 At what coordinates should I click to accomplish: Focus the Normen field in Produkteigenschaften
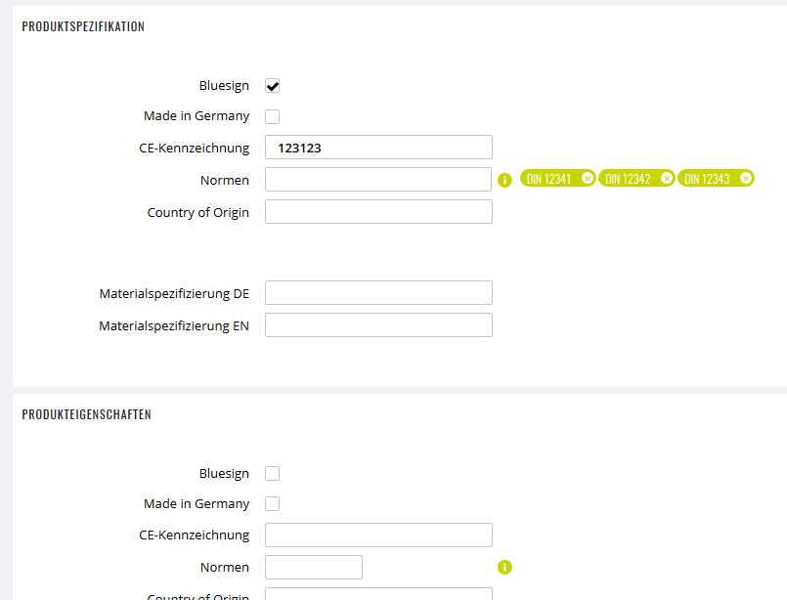pos(314,567)
